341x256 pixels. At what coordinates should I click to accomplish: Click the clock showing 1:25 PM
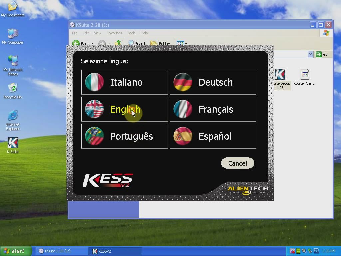tap(329, 251)
